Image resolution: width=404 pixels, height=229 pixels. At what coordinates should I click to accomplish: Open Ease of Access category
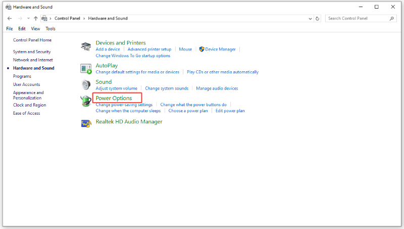[27, 113]
